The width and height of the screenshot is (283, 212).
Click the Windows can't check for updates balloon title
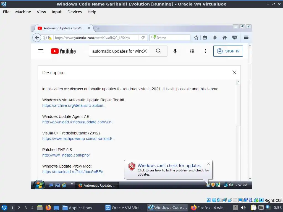coord(169,166)
